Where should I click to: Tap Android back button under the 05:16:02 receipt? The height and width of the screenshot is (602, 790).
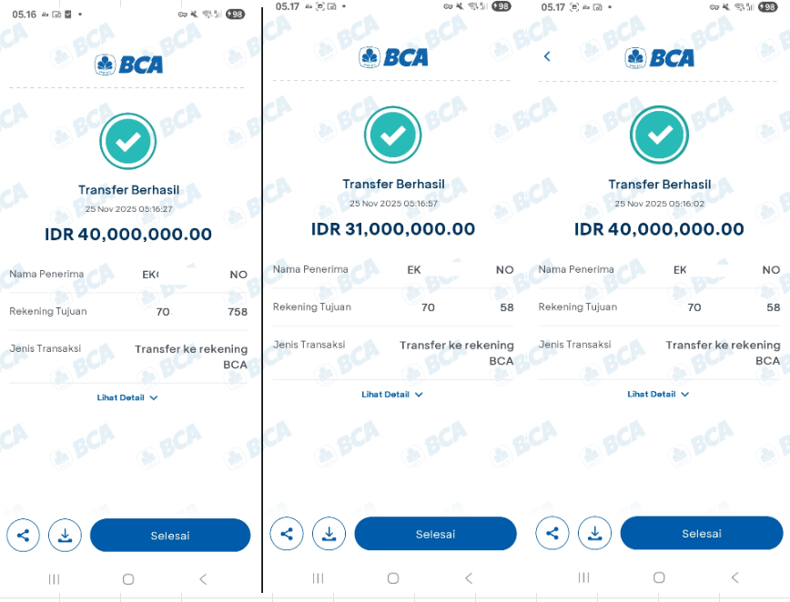pos(734,578)
